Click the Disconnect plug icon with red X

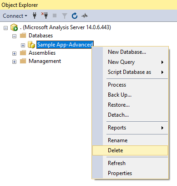pos(45,15)
